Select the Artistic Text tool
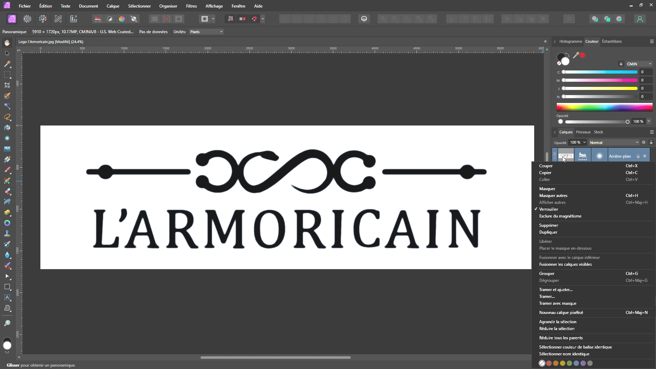 [x=7, y=298]
